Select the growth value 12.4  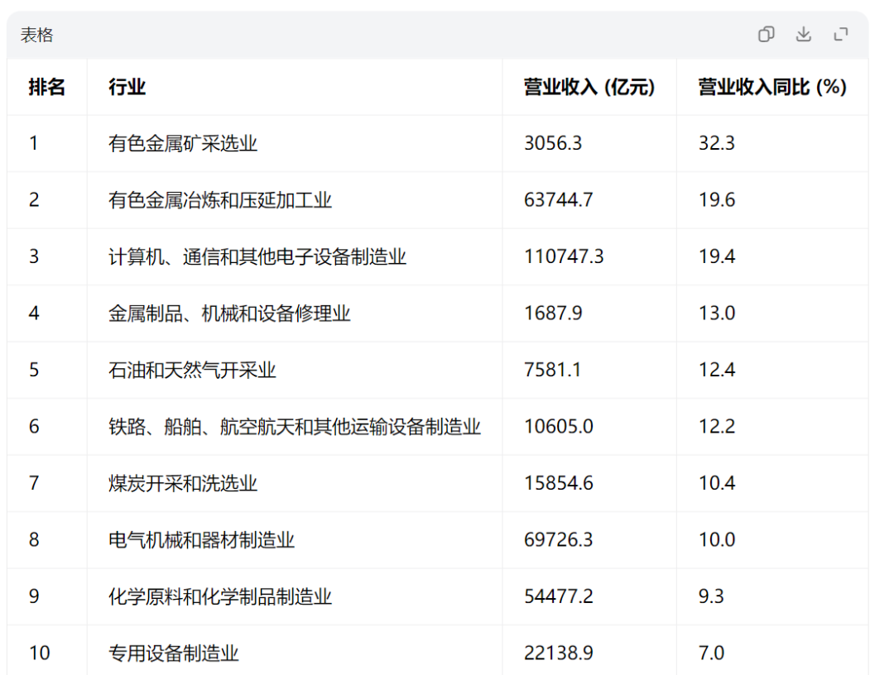[717, 370]
